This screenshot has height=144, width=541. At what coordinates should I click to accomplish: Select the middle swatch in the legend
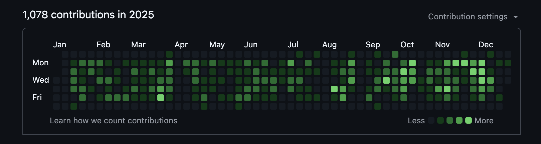[450, 120]
